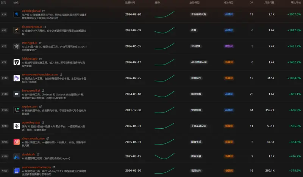Sort by the 环比增长 column header
The image size is (303, 177).
click(x=296, y=3)
